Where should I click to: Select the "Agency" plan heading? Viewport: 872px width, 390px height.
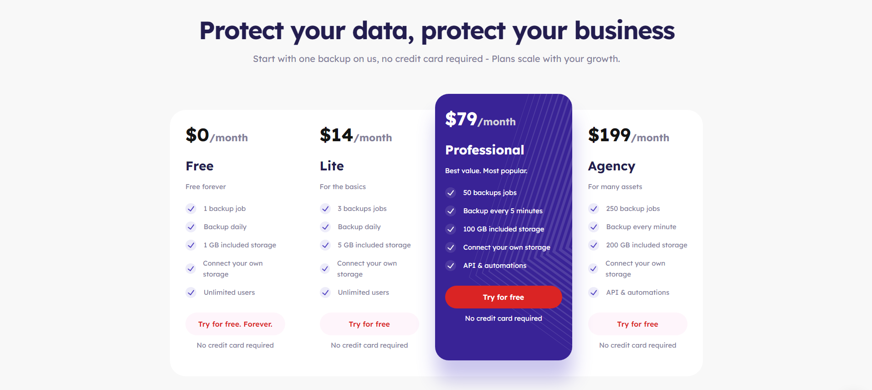[611, 166]
